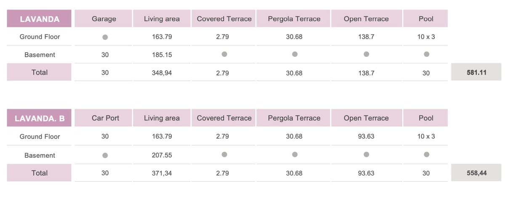Click the gray dot under Garage header
The image size is (505, 199).
pyautogui.click(x=105, y=37)
